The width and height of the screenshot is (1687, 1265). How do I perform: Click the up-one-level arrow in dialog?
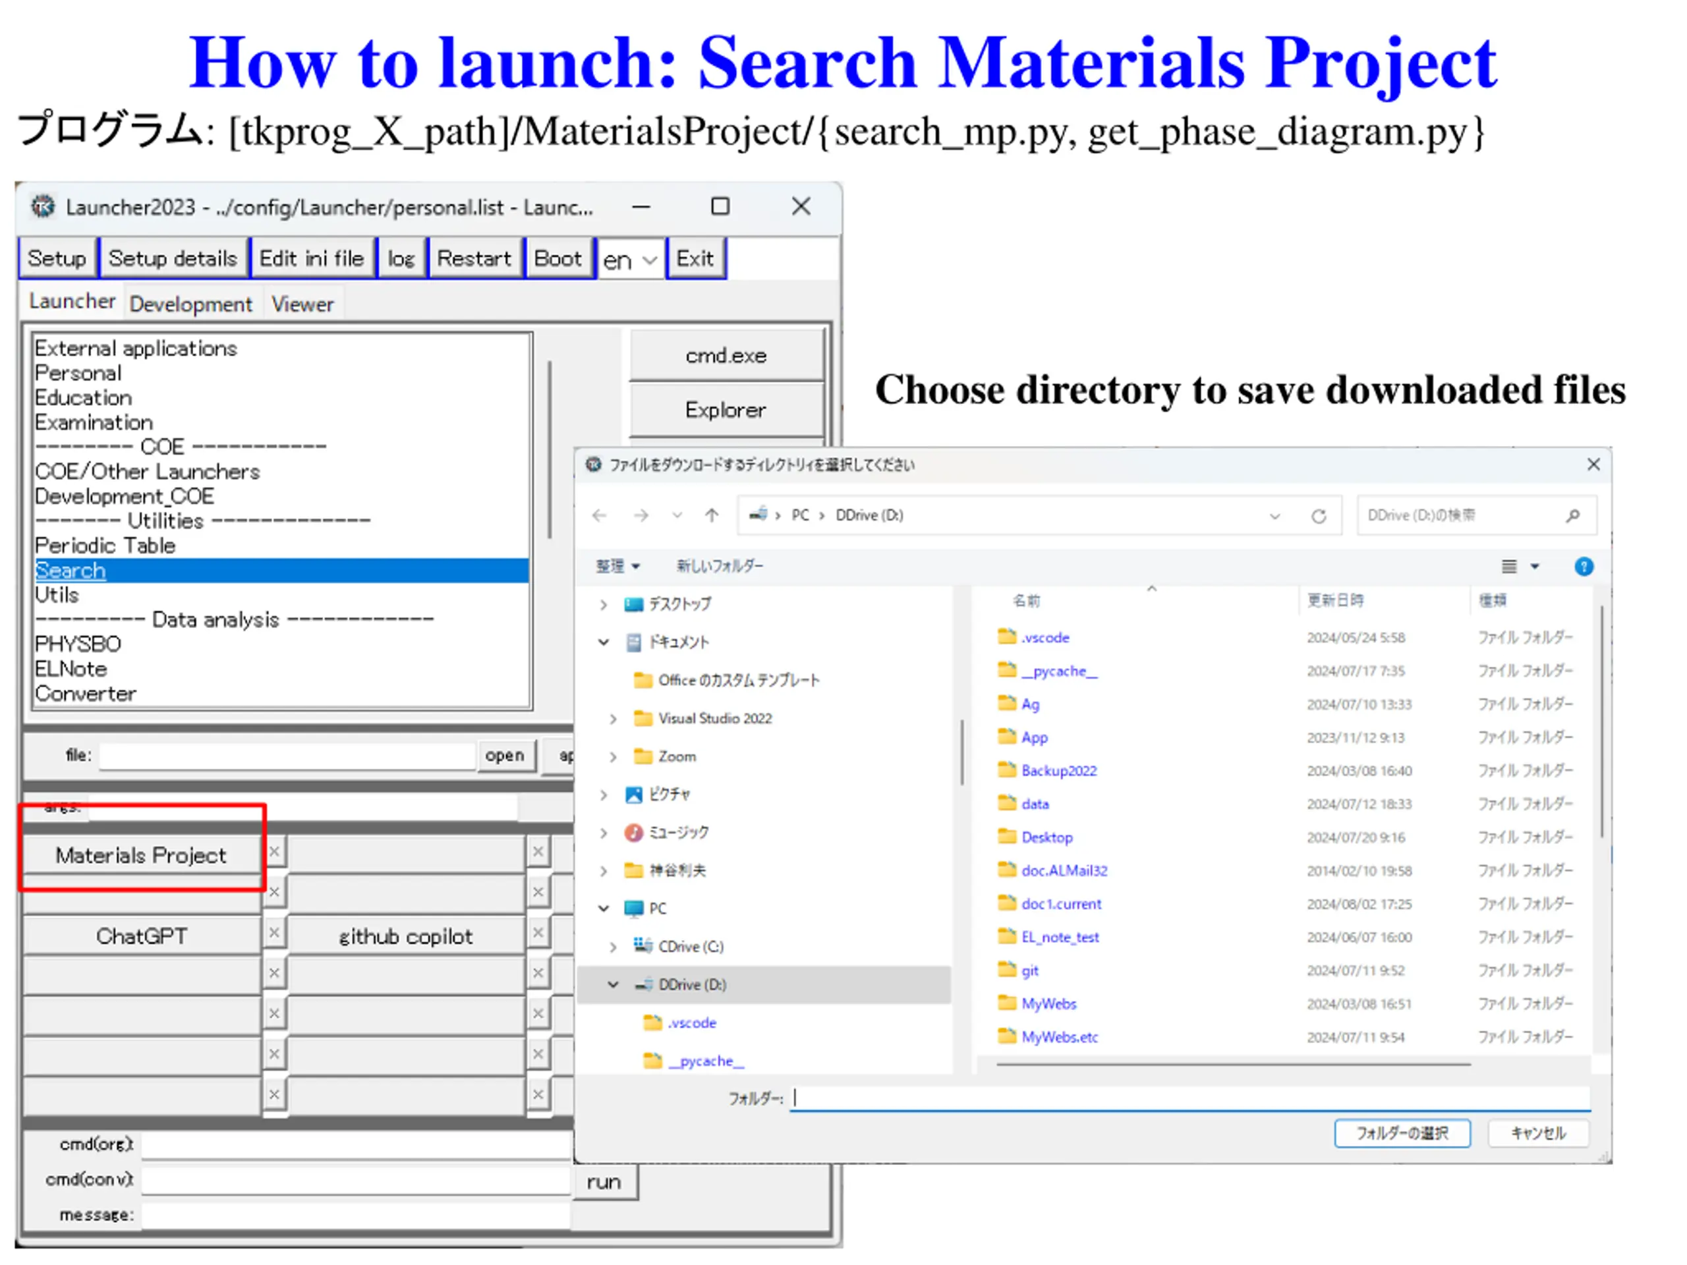(x=712, y=515)
